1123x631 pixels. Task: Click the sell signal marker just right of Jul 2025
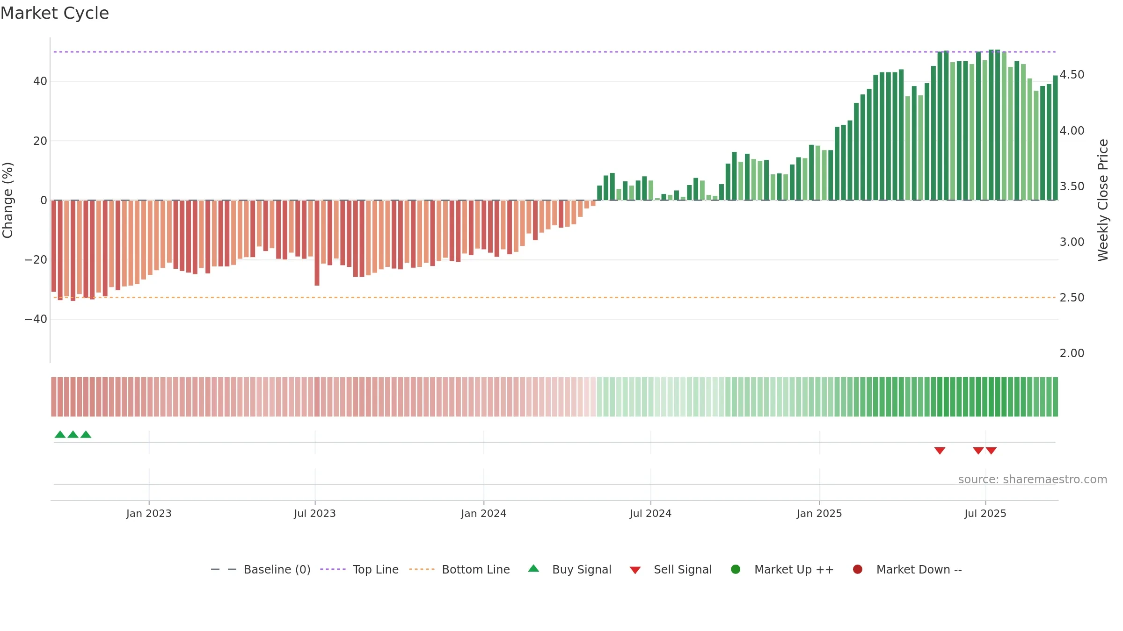point(991,451)
